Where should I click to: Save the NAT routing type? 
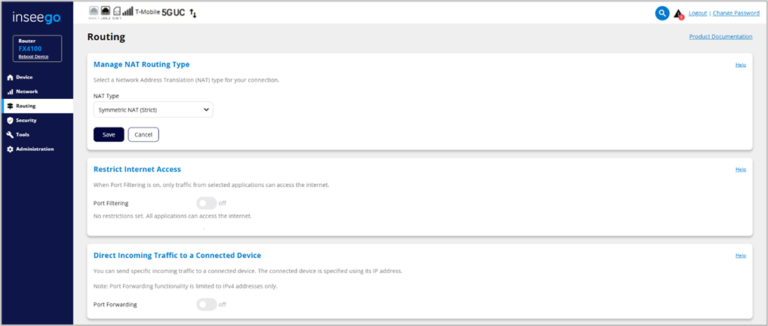tap(109, 134)
